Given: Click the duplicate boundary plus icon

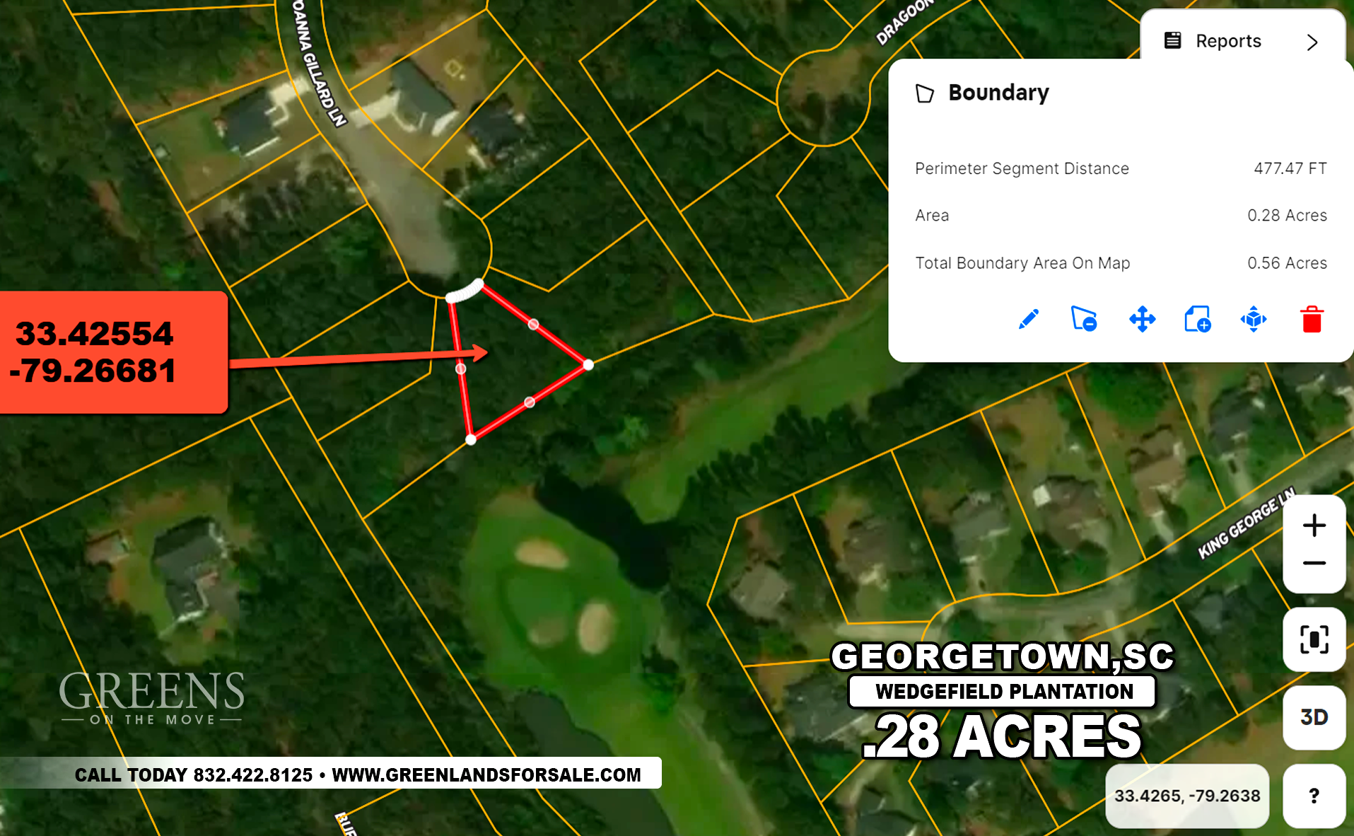Looking at the screenshot, I should (1198, 319).
